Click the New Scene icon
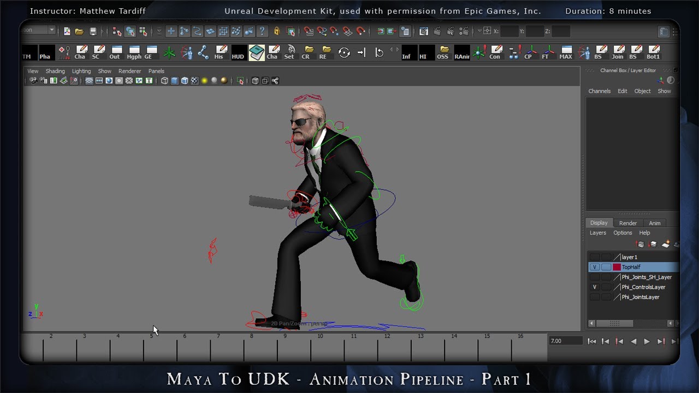699x393 pixels. tap(67, 32)
